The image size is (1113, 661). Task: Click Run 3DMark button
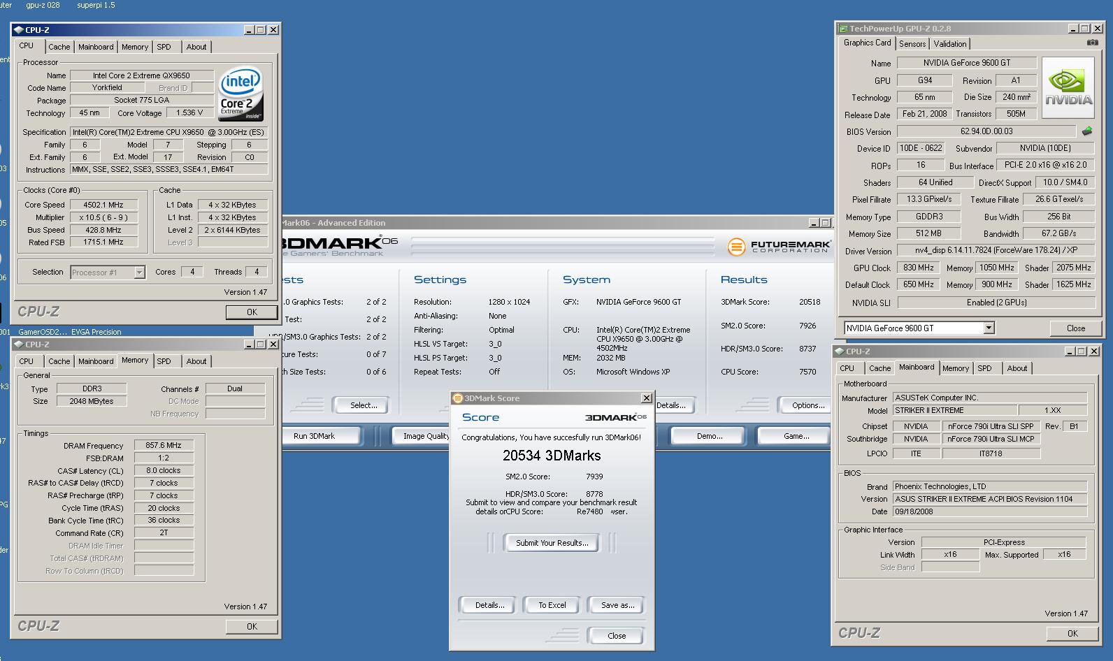322,436
